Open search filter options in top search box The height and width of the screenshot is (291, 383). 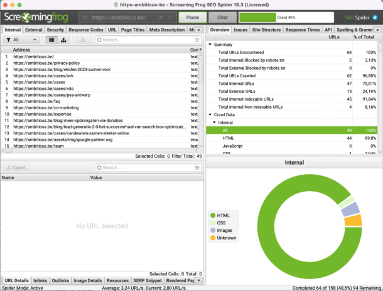(197, 40)
